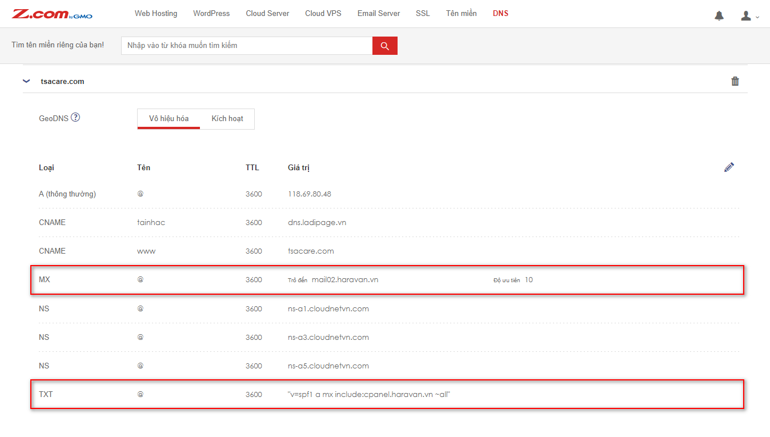Collapse the tsacare.com domain section
This screenshot has width=770, height=437.
coord(26,81)
